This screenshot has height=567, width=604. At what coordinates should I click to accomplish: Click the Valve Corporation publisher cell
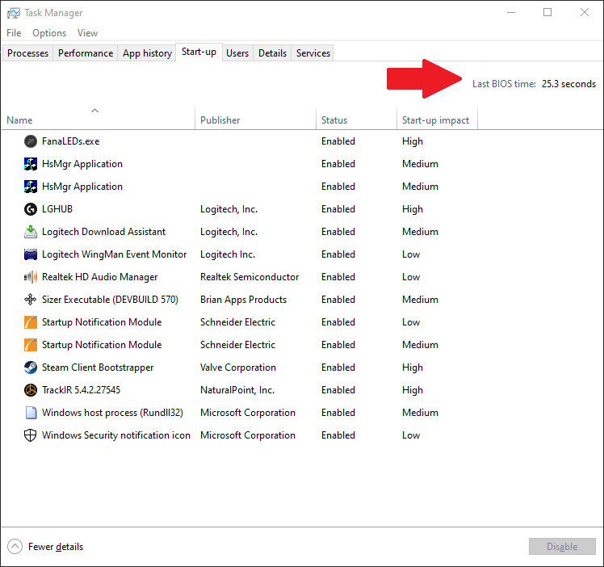pyautogui.click(x=238, y=367)
